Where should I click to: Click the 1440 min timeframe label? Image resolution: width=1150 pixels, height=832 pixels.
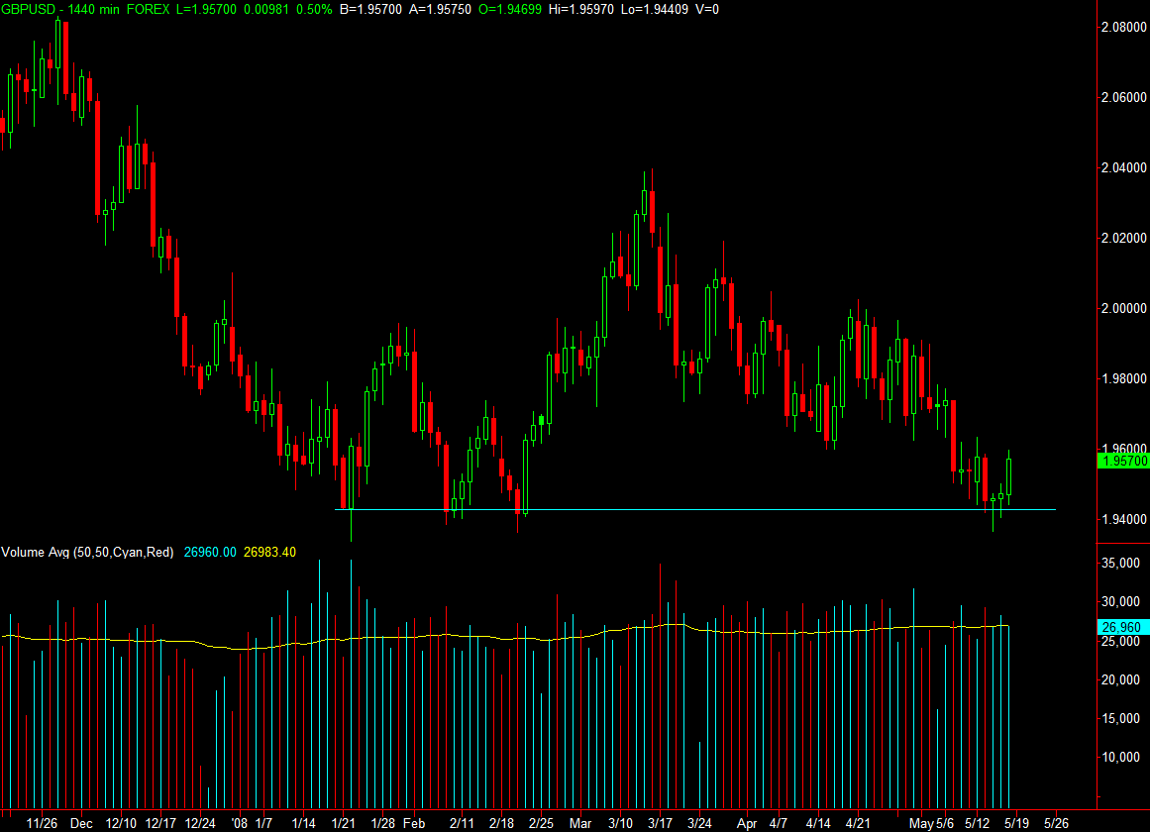[93, 10]
